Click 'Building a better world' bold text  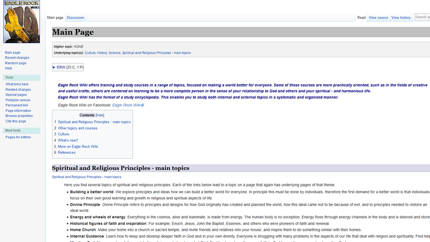click(x=91, y=192)
